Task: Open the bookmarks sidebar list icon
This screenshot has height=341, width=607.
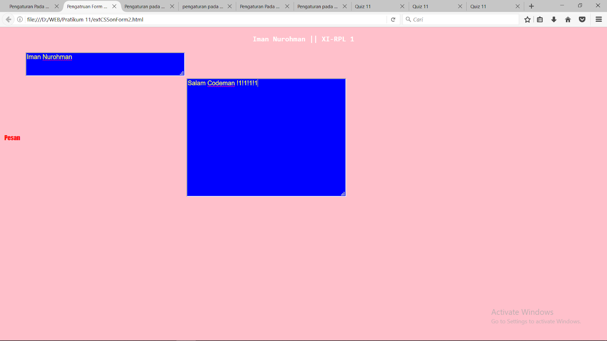Action: (x=540, y=19)
